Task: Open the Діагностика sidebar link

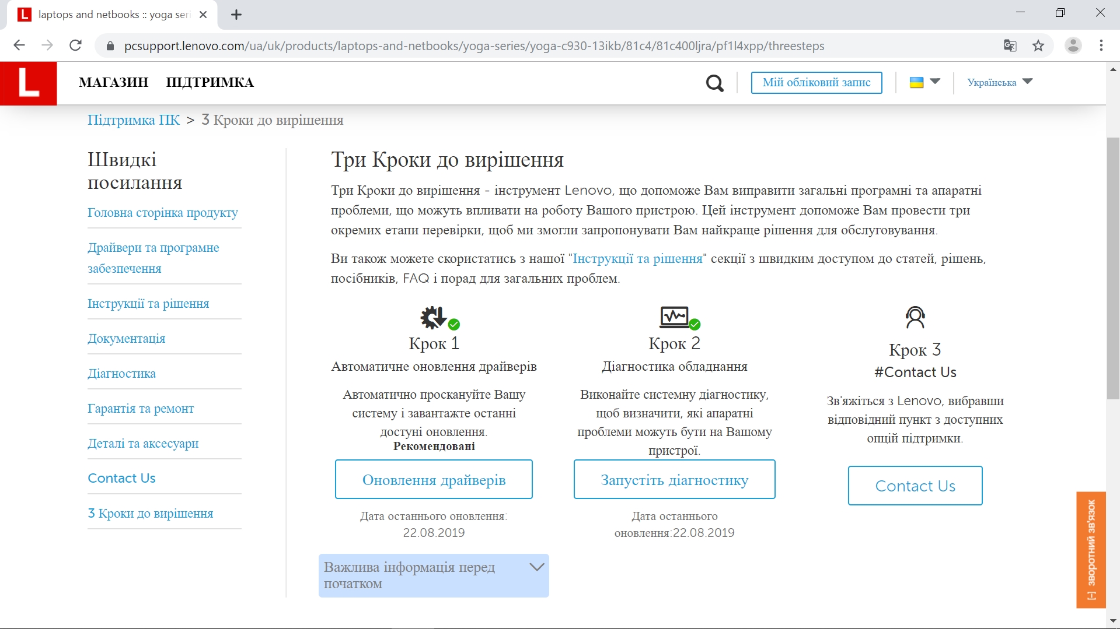Action: tap(121, 374)
